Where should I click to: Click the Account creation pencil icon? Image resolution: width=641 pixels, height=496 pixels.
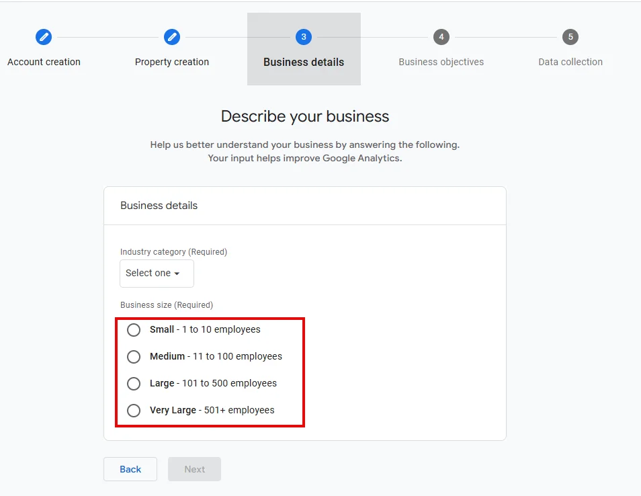pyautogui.click(x=44, y=37)
